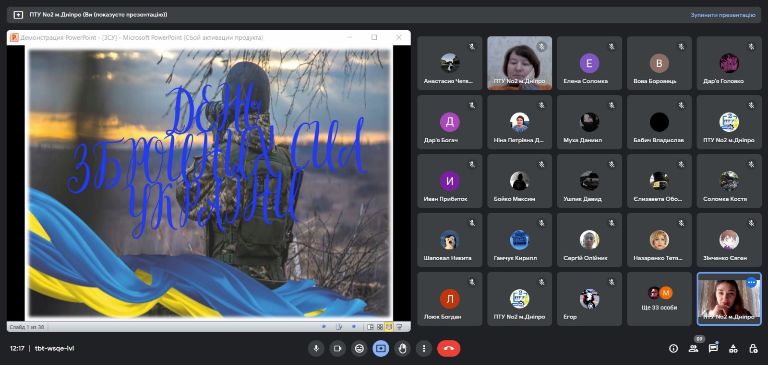The height and width of the screenshot is (365, 768).
Task: Open the activities shapes icon
Action: tap(733, 348)
